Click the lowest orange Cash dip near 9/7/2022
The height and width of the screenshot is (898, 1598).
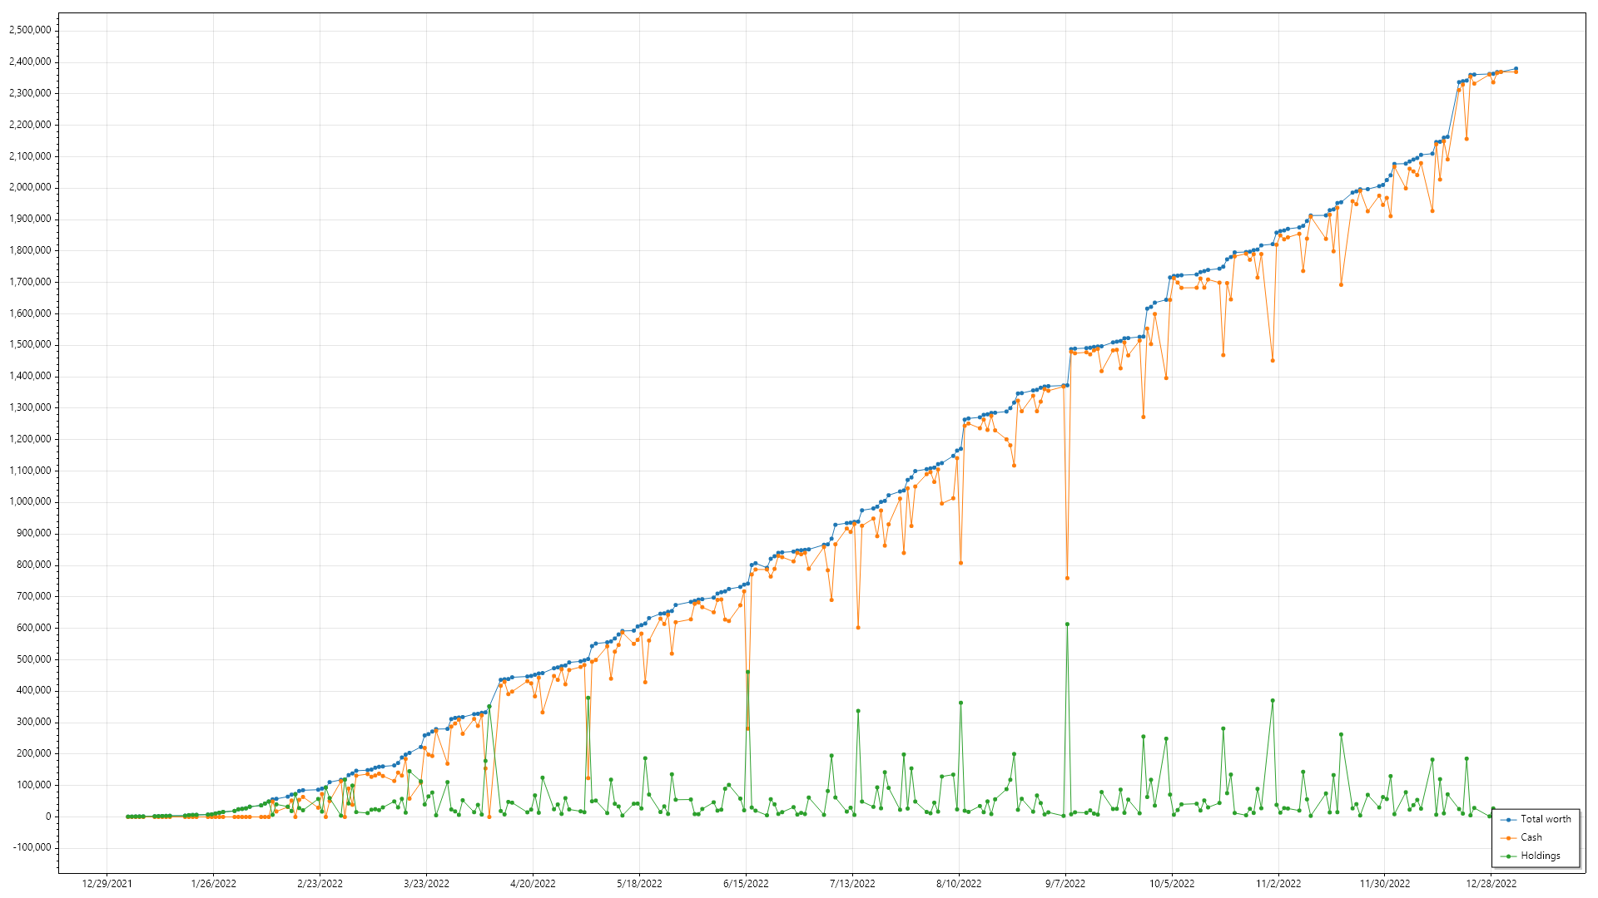click(1067, 578)
